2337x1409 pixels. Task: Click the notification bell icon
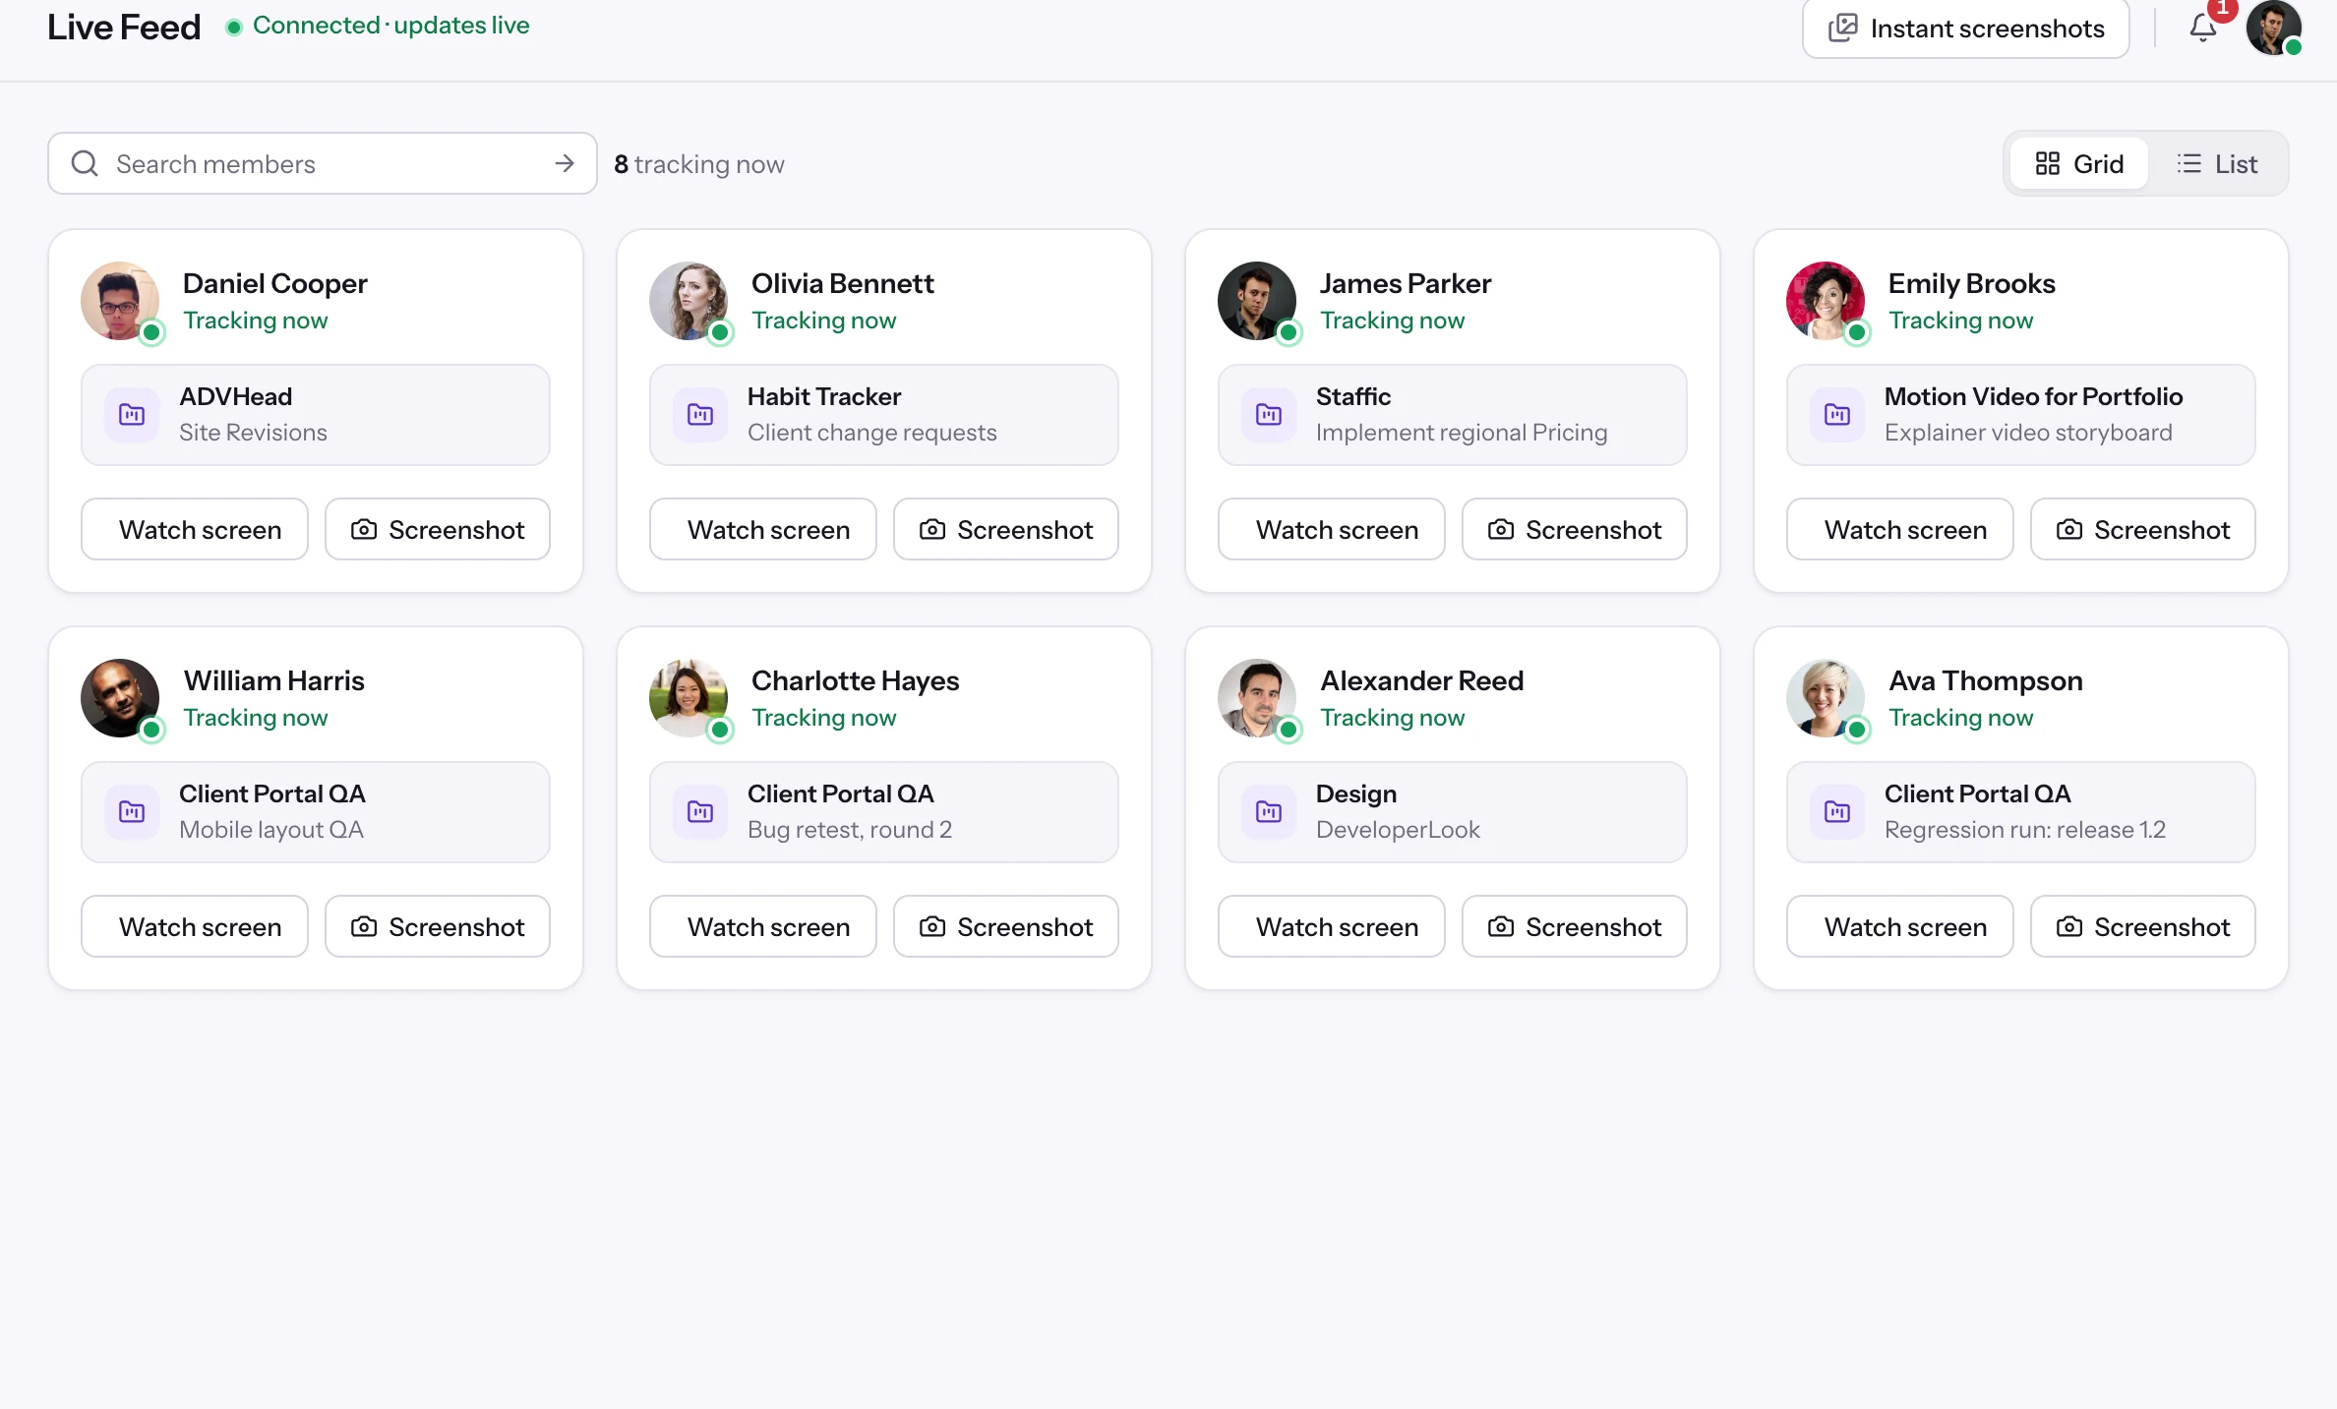tap(2203, 28)
